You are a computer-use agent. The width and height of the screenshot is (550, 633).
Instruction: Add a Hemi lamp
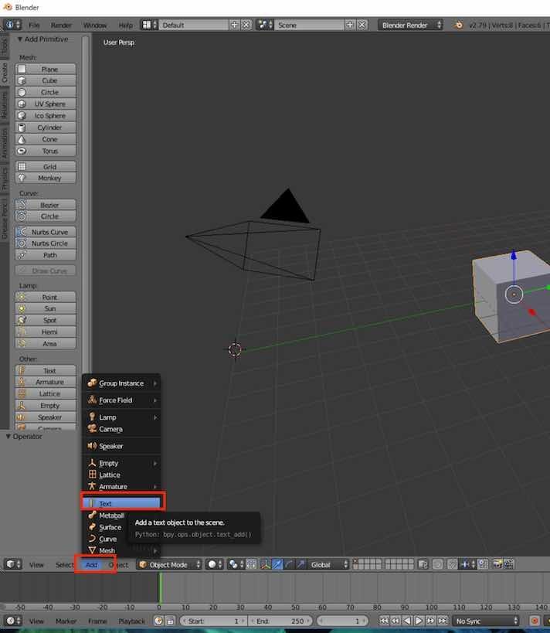[x=46, y=332]
